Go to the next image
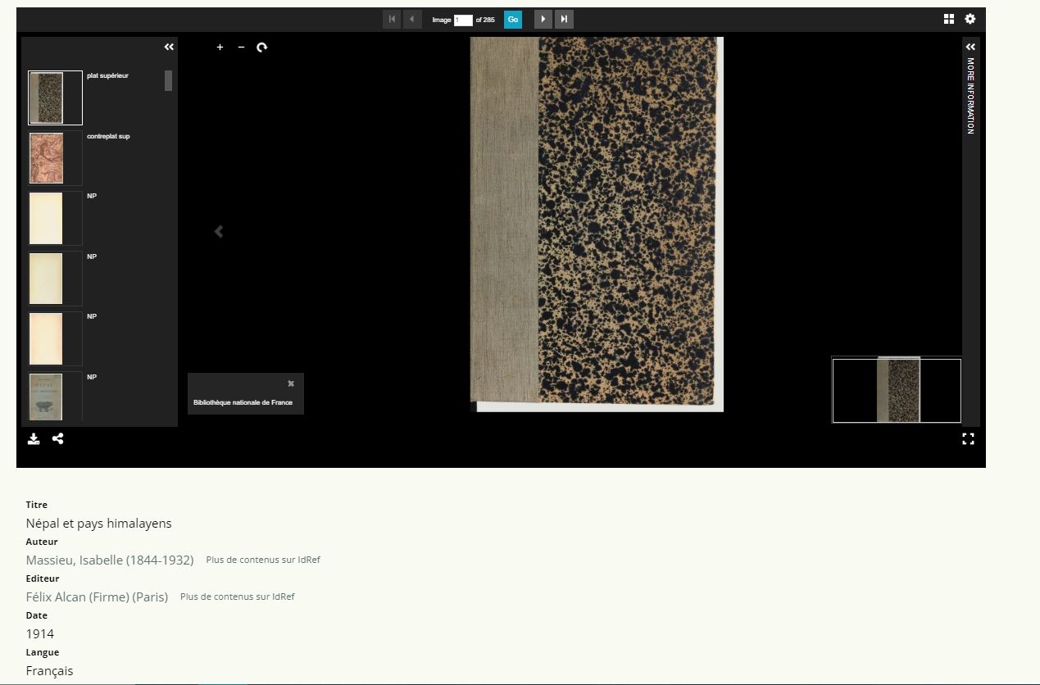Viewport: 1040px width, 685px height. (543, 19)
